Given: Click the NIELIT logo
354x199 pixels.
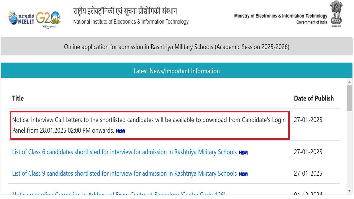Looking at the screenshot, I should [22, 18].
